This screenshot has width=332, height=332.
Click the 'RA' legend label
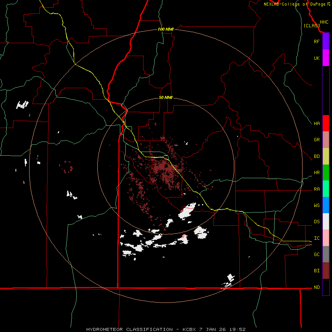click(x=317, y=189)
